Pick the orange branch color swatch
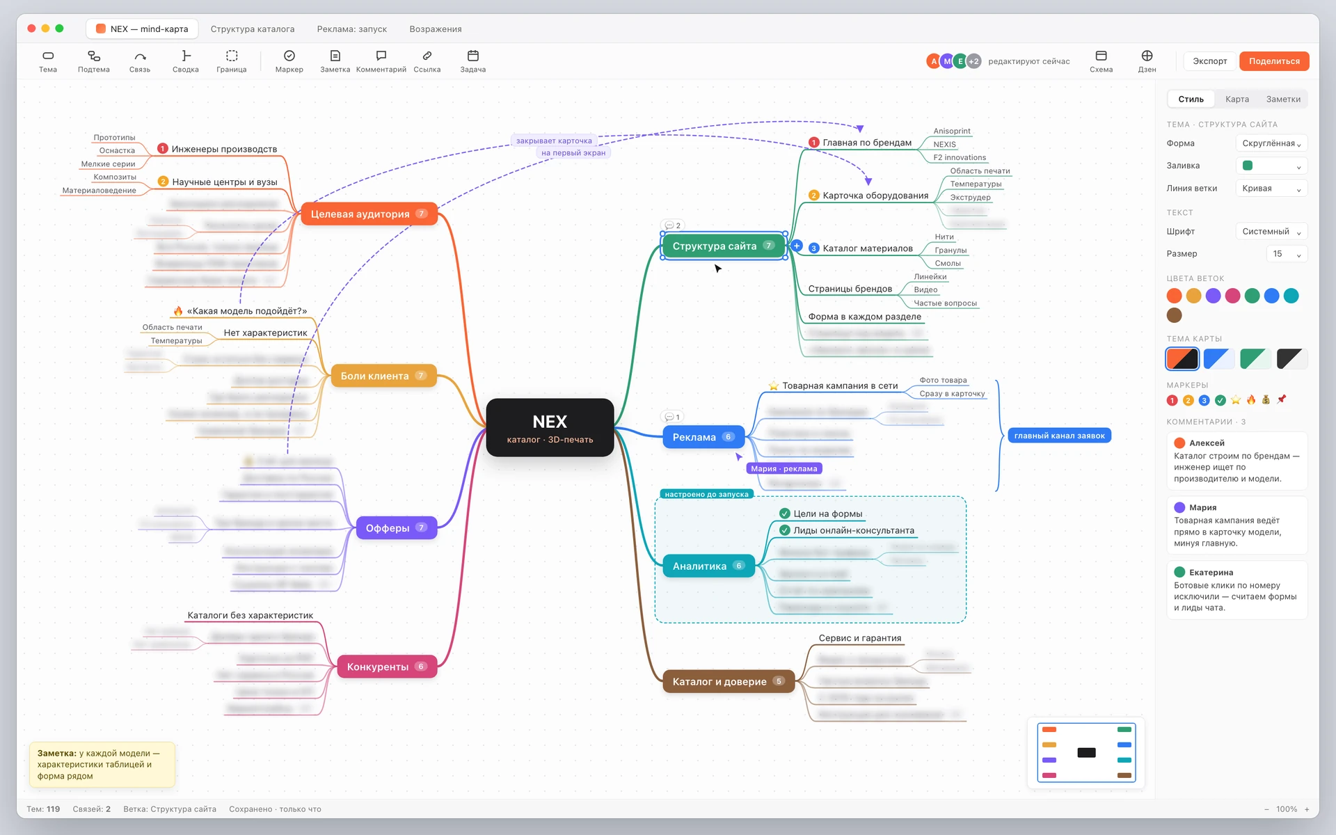 (x=1175, y=296)
